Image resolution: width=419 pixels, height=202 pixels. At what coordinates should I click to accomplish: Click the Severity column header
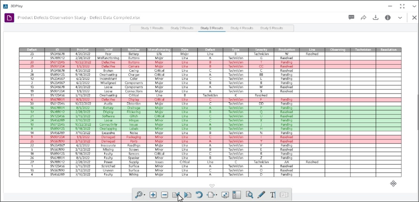261,49
